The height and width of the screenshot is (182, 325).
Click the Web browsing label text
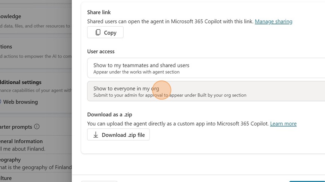click(x=20, y=102)
